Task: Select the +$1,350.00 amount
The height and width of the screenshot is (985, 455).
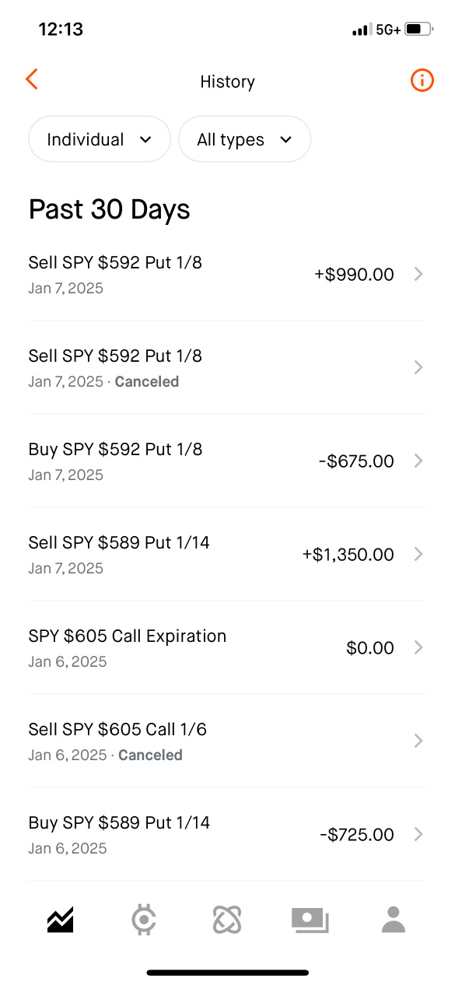Action: 348,555
